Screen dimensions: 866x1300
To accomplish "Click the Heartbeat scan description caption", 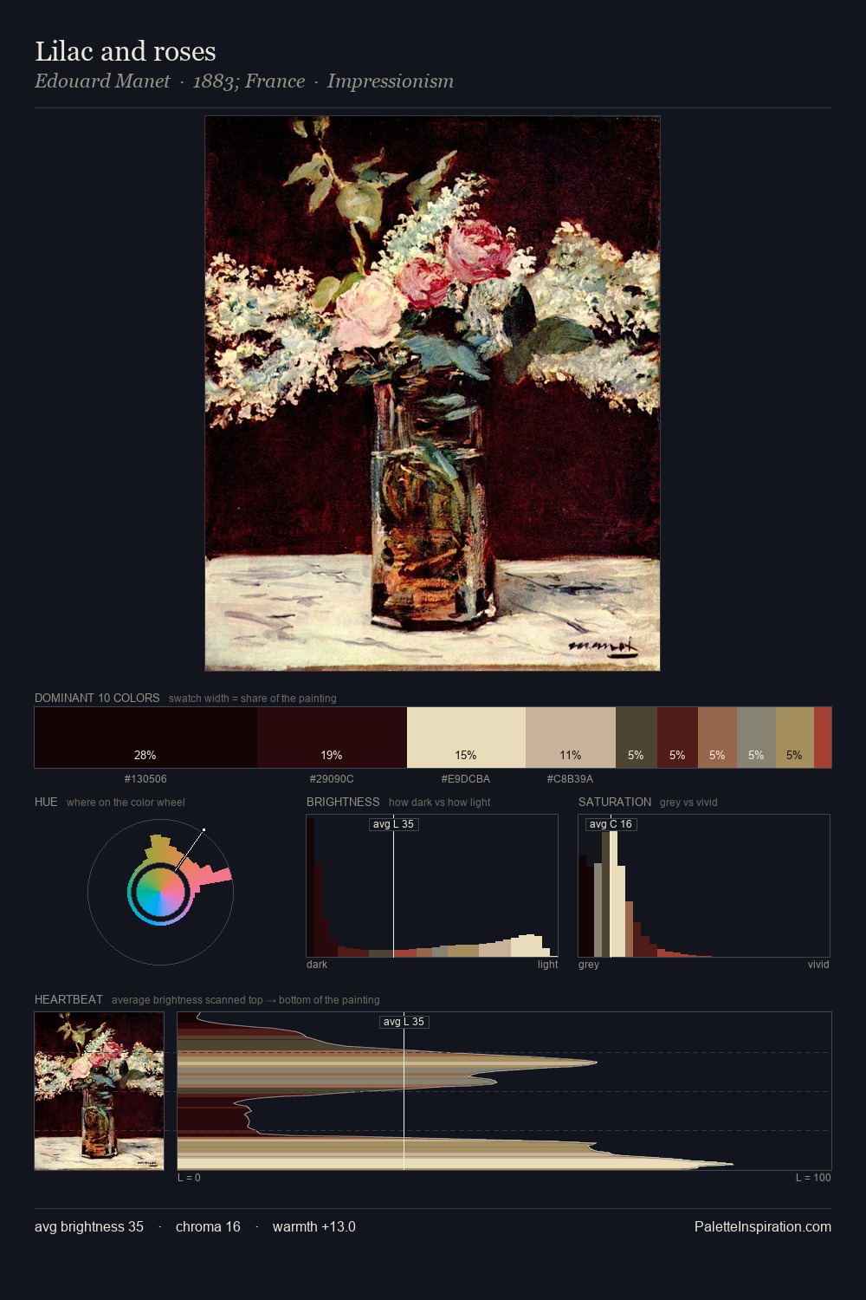I will (x=245, y=1000).
